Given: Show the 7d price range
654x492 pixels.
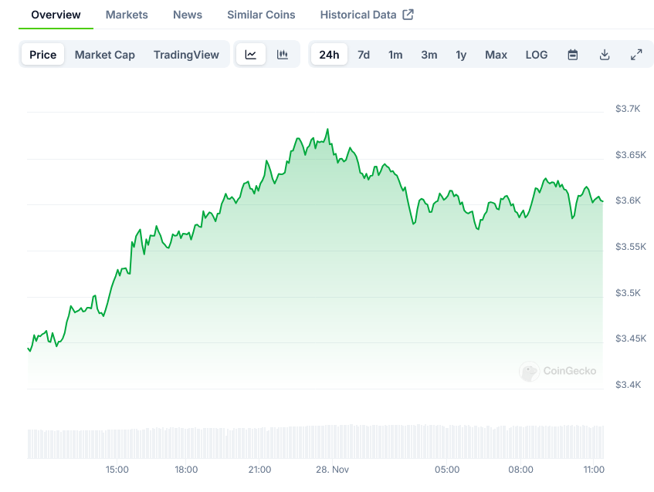Looking at the screenshot, I should click(x=364, y=55).
